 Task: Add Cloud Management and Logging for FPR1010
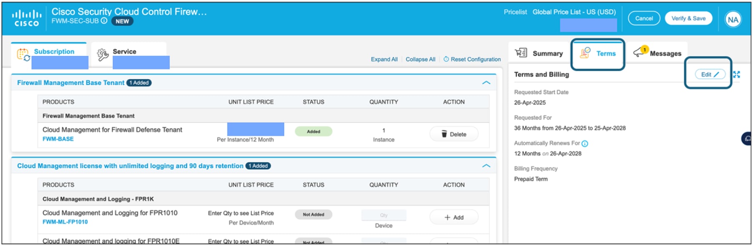point(454,217)
